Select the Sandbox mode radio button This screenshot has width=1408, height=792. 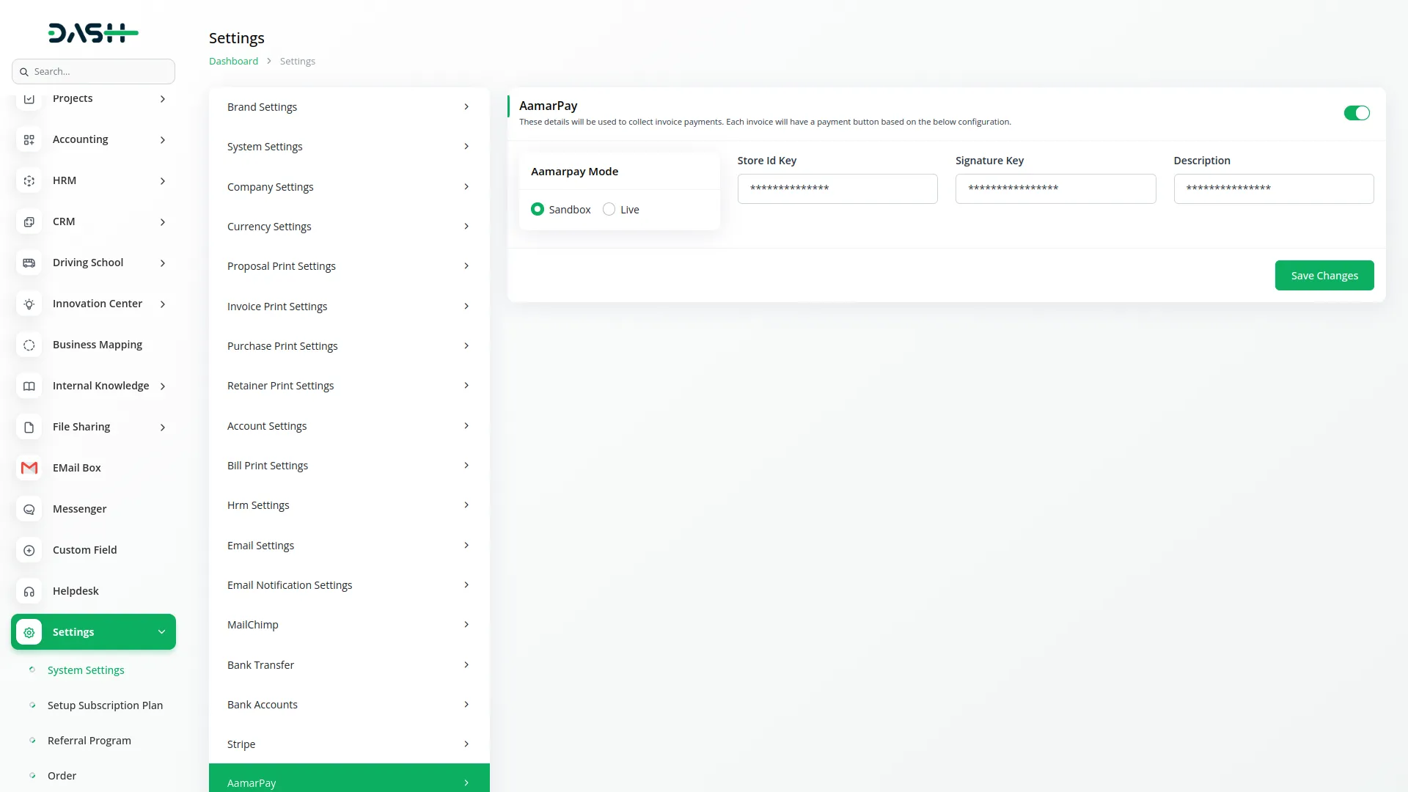coord(538,210)
